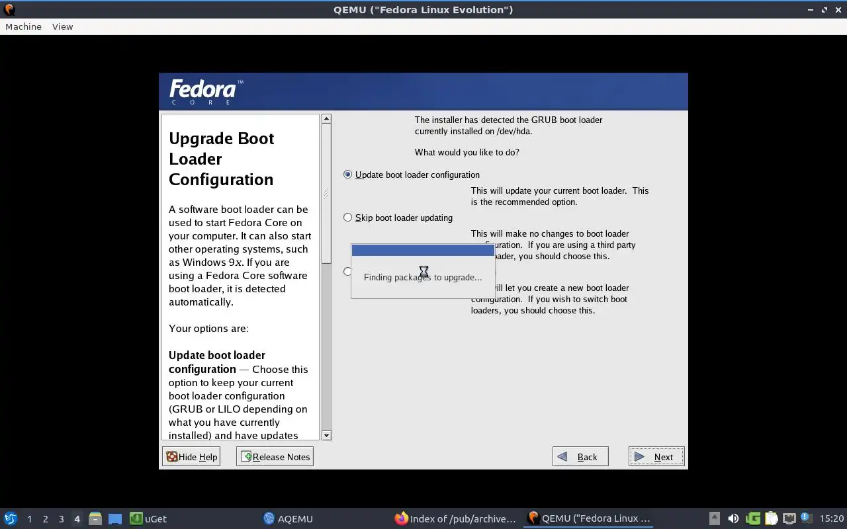This screenshot has width=847, height=529.
Task: Open the clipboard manager tray icon
Action: 771,519
